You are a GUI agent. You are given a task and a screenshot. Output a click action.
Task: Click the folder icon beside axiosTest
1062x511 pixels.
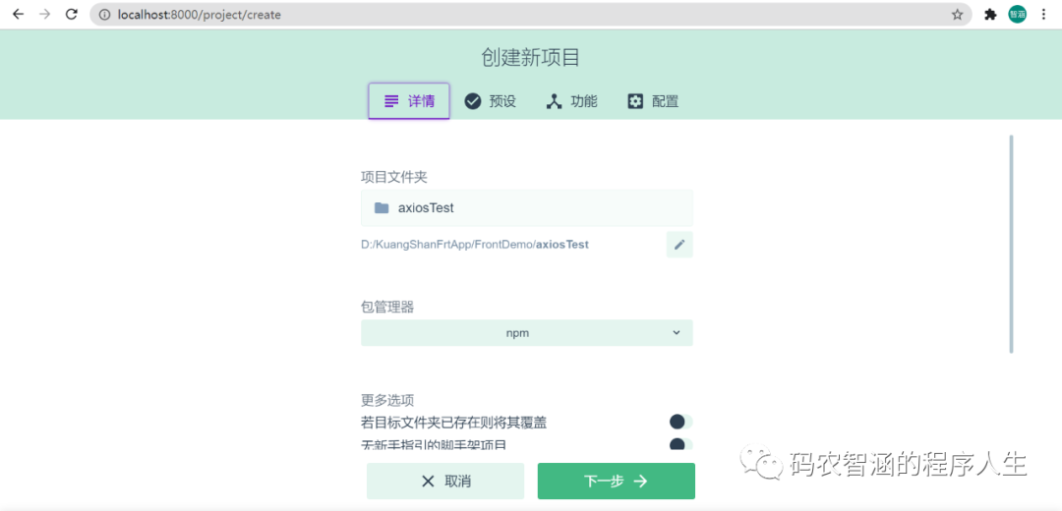382,207
